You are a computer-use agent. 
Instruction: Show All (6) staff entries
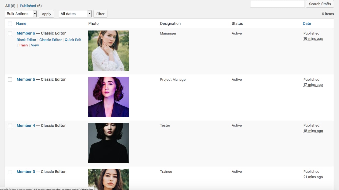click(10, 6)
